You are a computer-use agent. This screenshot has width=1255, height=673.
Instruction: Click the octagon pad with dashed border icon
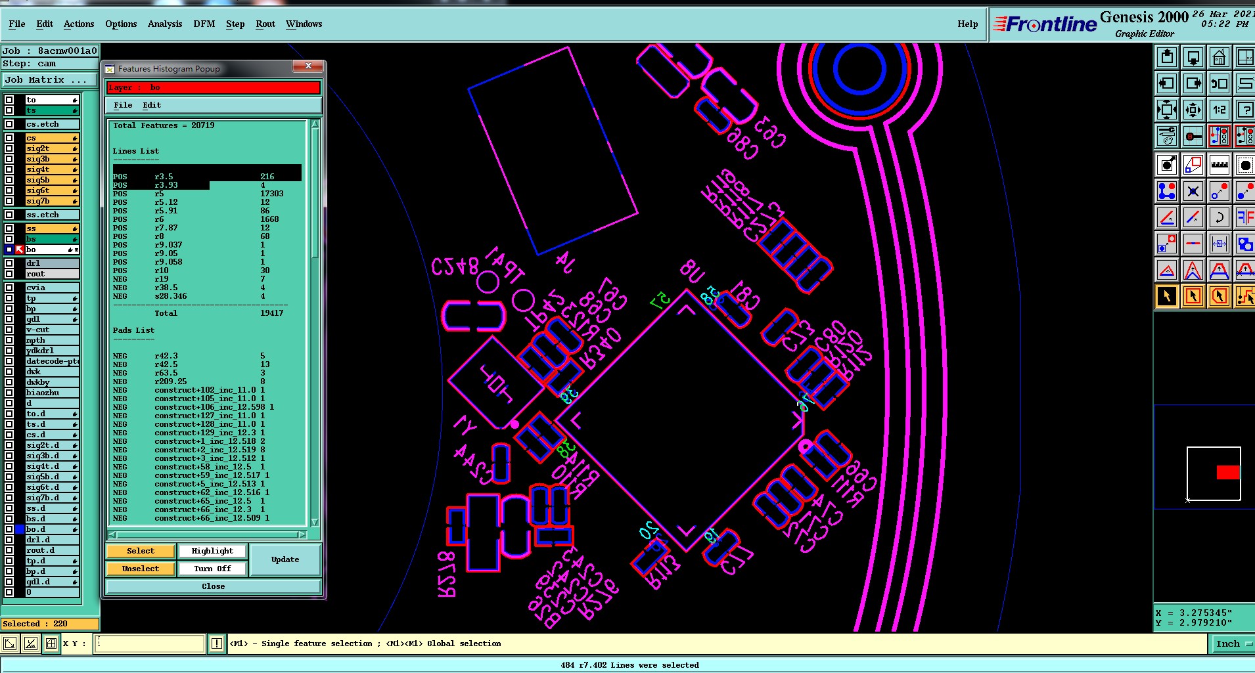[1245, 165]
